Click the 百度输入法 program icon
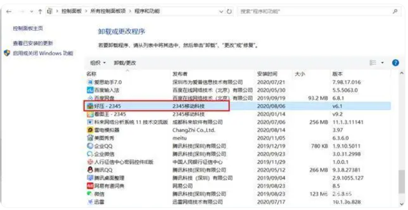 90,90
